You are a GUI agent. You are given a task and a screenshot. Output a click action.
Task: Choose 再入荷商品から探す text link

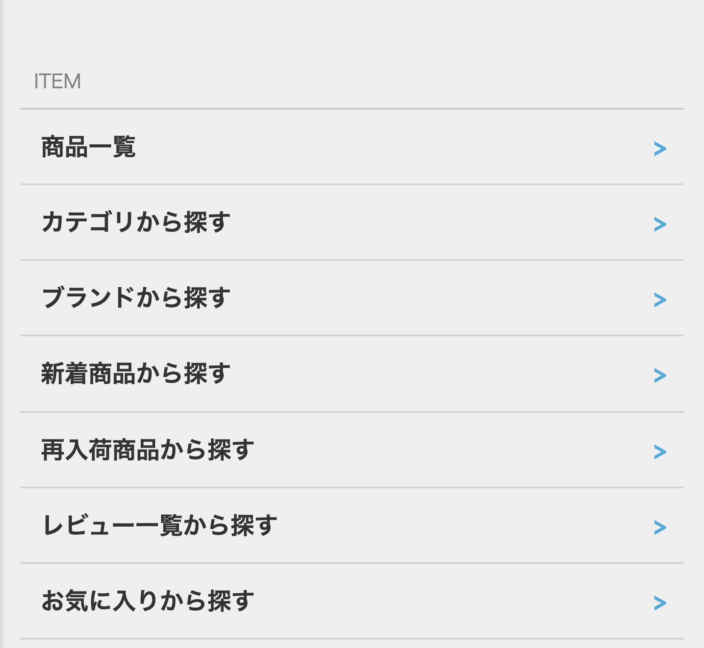tap(148, 450)
